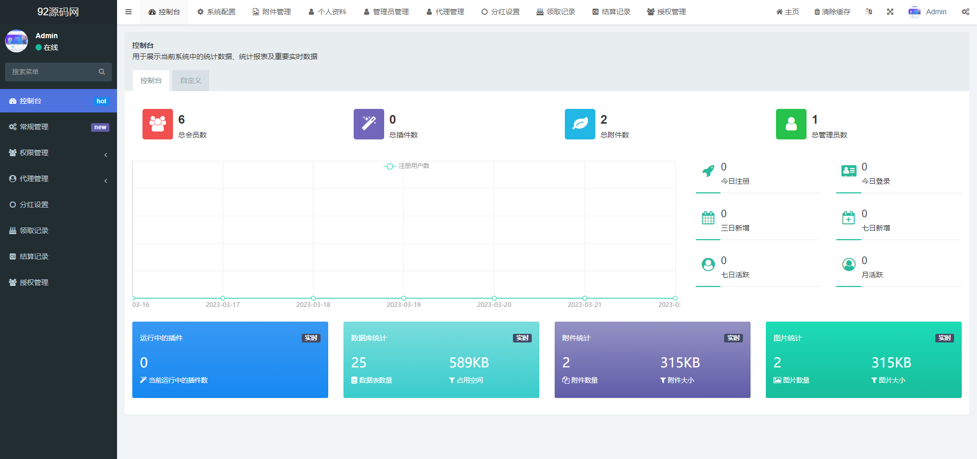This screenshot has width=977, height=459.
Task: Expand the 权限管理 sidebar menu
Action: [x=59, y=153]
